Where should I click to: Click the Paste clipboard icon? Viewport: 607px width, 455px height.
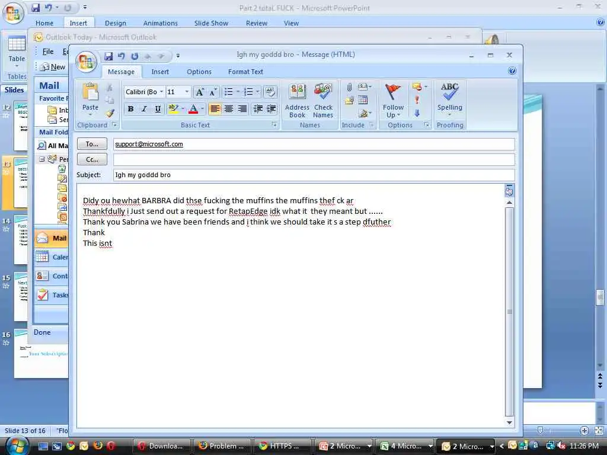coord(90,93)
